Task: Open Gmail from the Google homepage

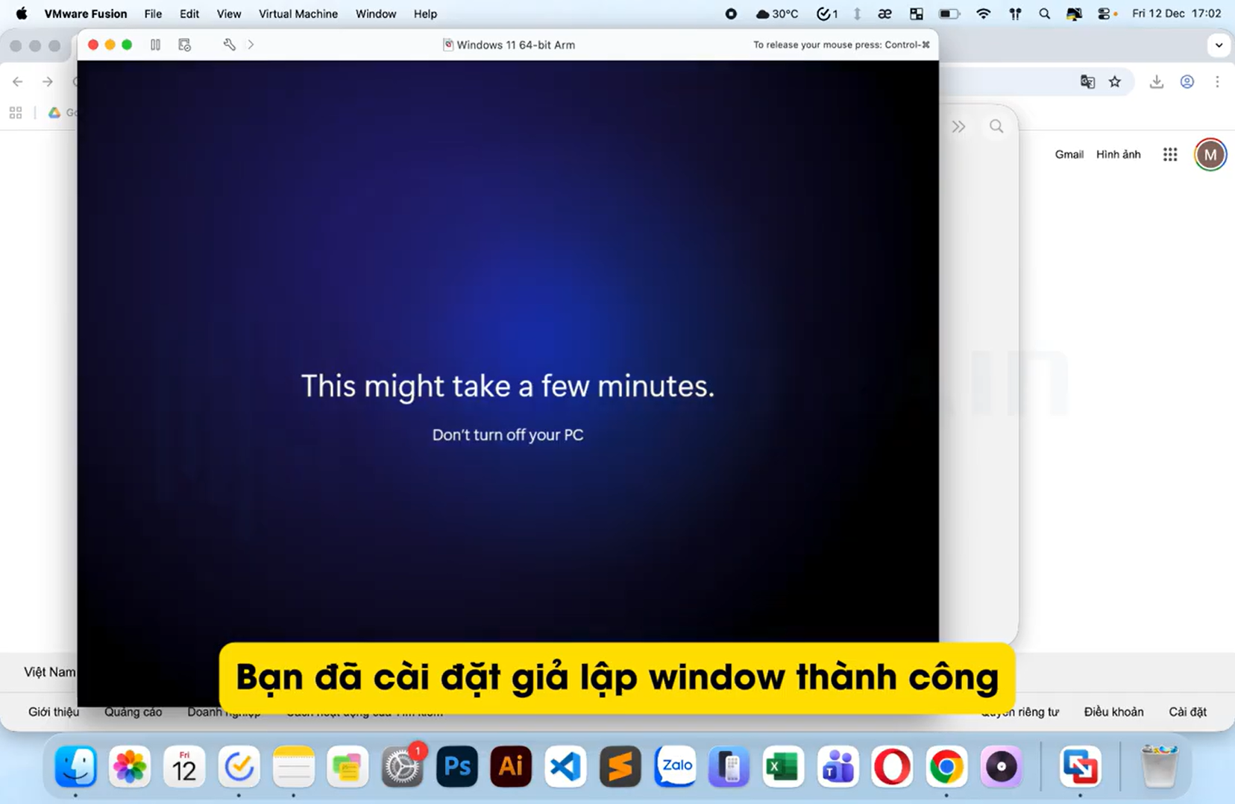Action: [1069, 154]
